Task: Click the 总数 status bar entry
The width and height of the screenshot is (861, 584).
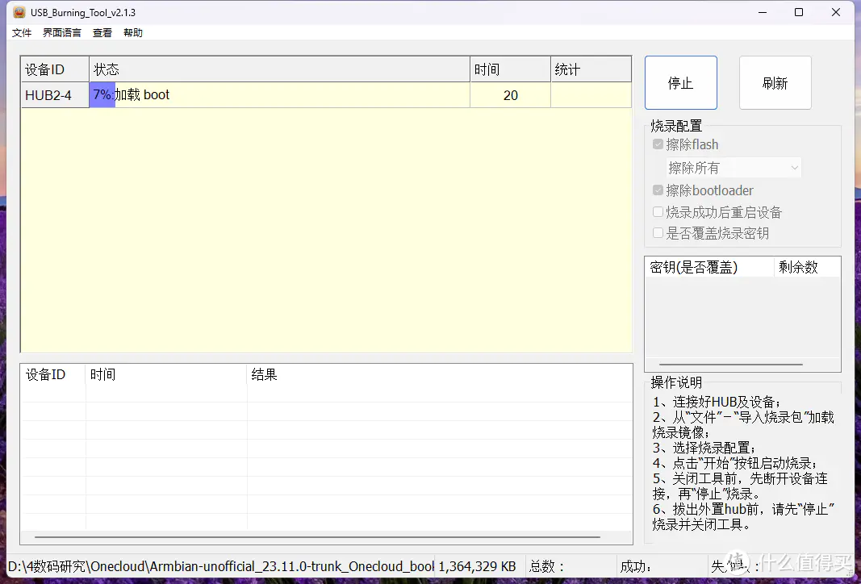Action: point(546,566)
